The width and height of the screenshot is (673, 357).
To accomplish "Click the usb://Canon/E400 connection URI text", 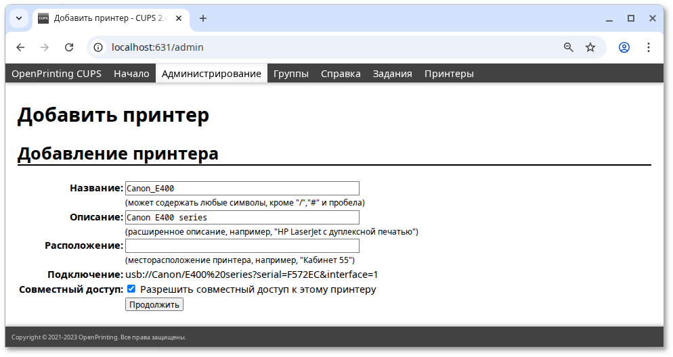I will (251, 275).
